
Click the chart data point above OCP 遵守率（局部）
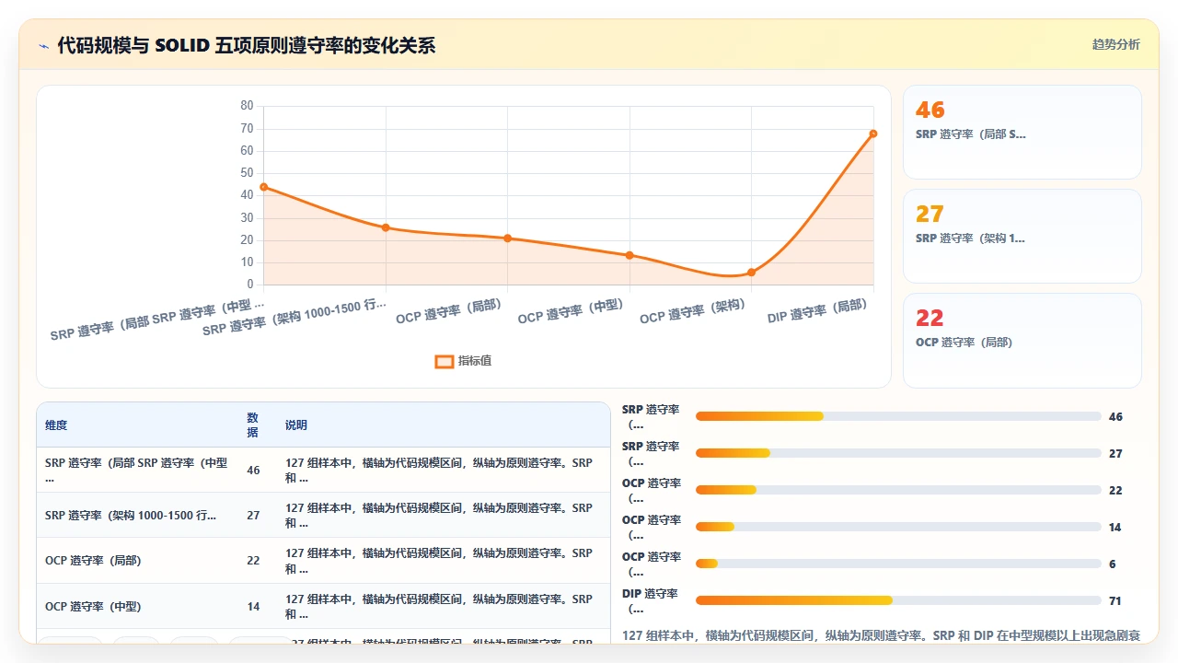point(507,238)
